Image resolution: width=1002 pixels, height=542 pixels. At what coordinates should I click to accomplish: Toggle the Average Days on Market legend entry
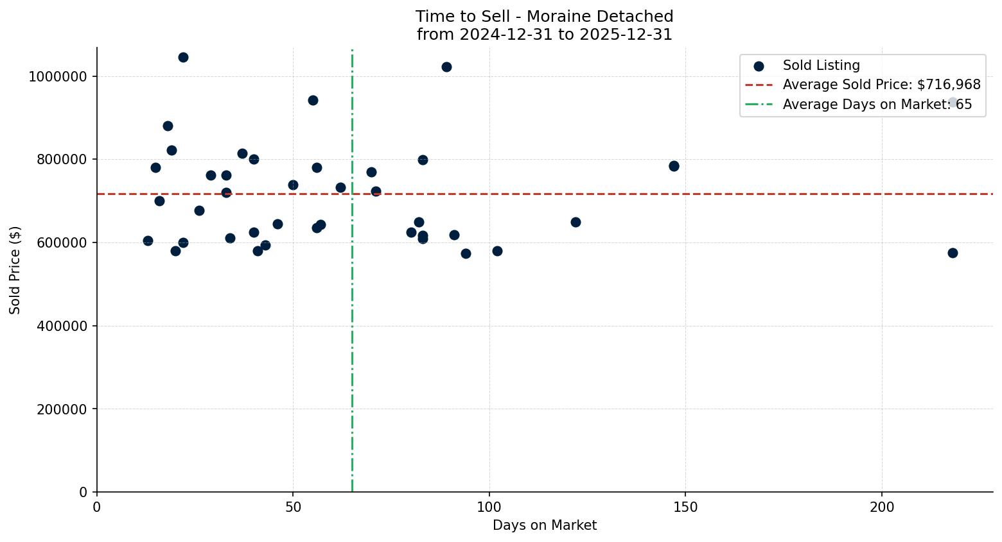point(877,104)
